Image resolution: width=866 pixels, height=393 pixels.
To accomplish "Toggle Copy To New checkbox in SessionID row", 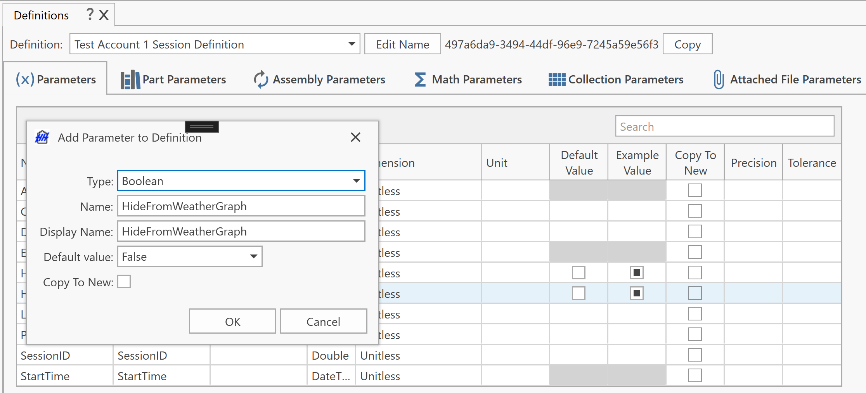I will (695, 355).
